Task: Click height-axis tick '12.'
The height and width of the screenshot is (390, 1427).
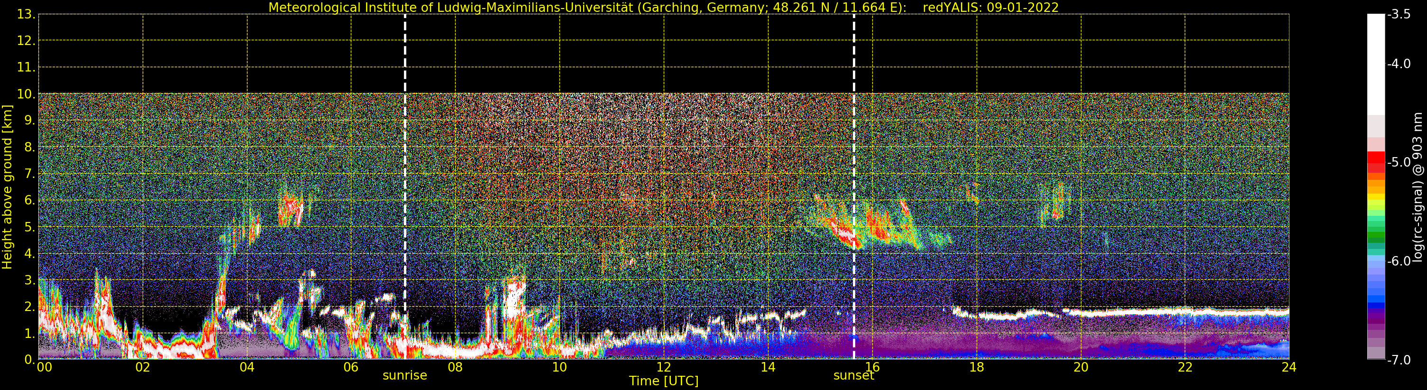Action: tap(26, 41)
